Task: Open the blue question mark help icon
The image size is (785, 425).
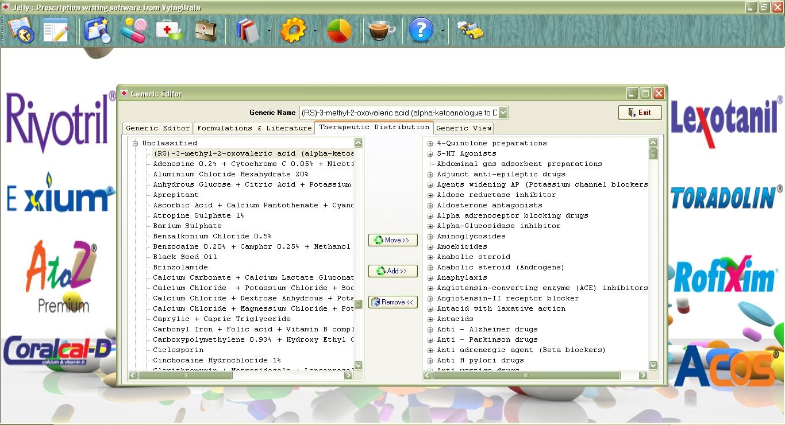Action: pyautogui.click(x=421, y=30)
